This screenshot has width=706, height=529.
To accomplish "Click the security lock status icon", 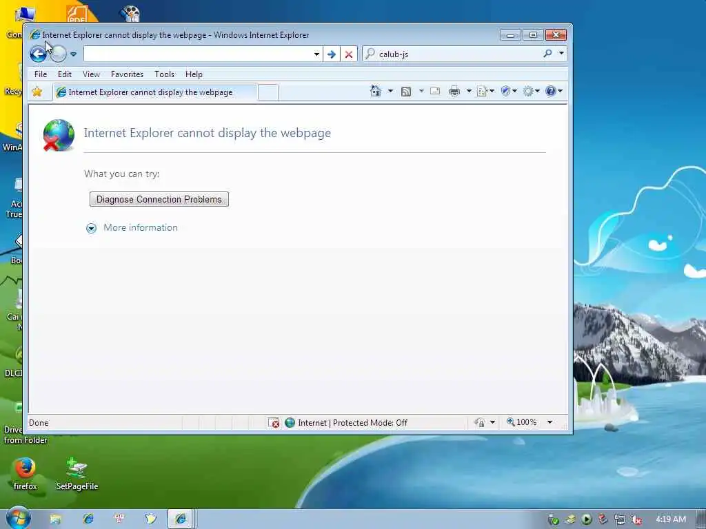I will [x=480, y=423].
